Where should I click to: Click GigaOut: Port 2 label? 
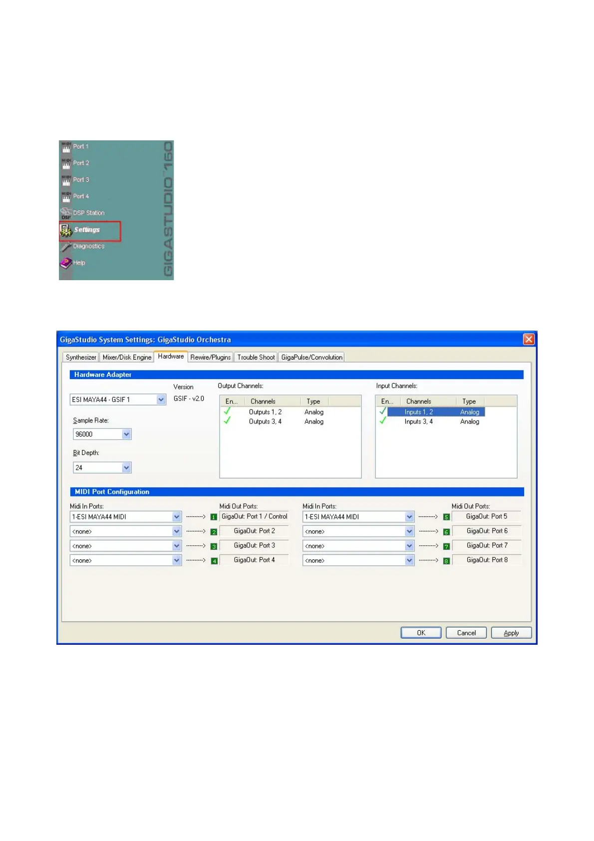[x=254, y=531]
